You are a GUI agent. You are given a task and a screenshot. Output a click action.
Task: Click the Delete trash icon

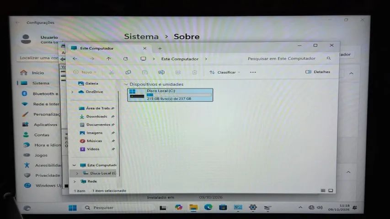[x=194, y=72]
